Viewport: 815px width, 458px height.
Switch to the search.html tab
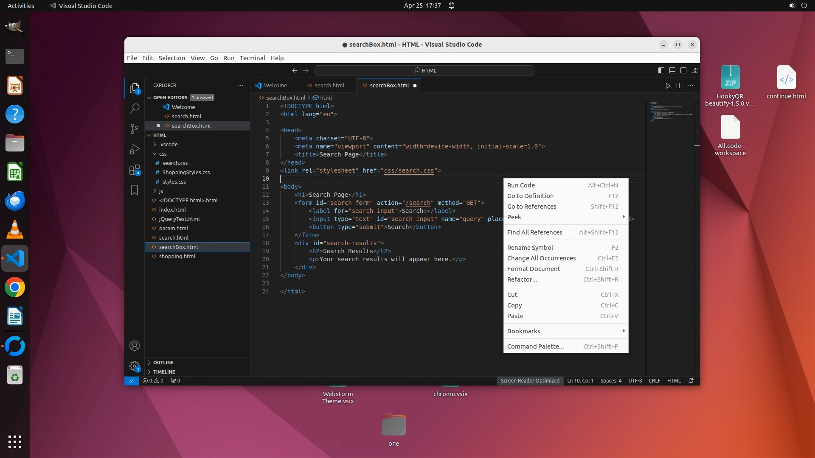click(329, 86)
